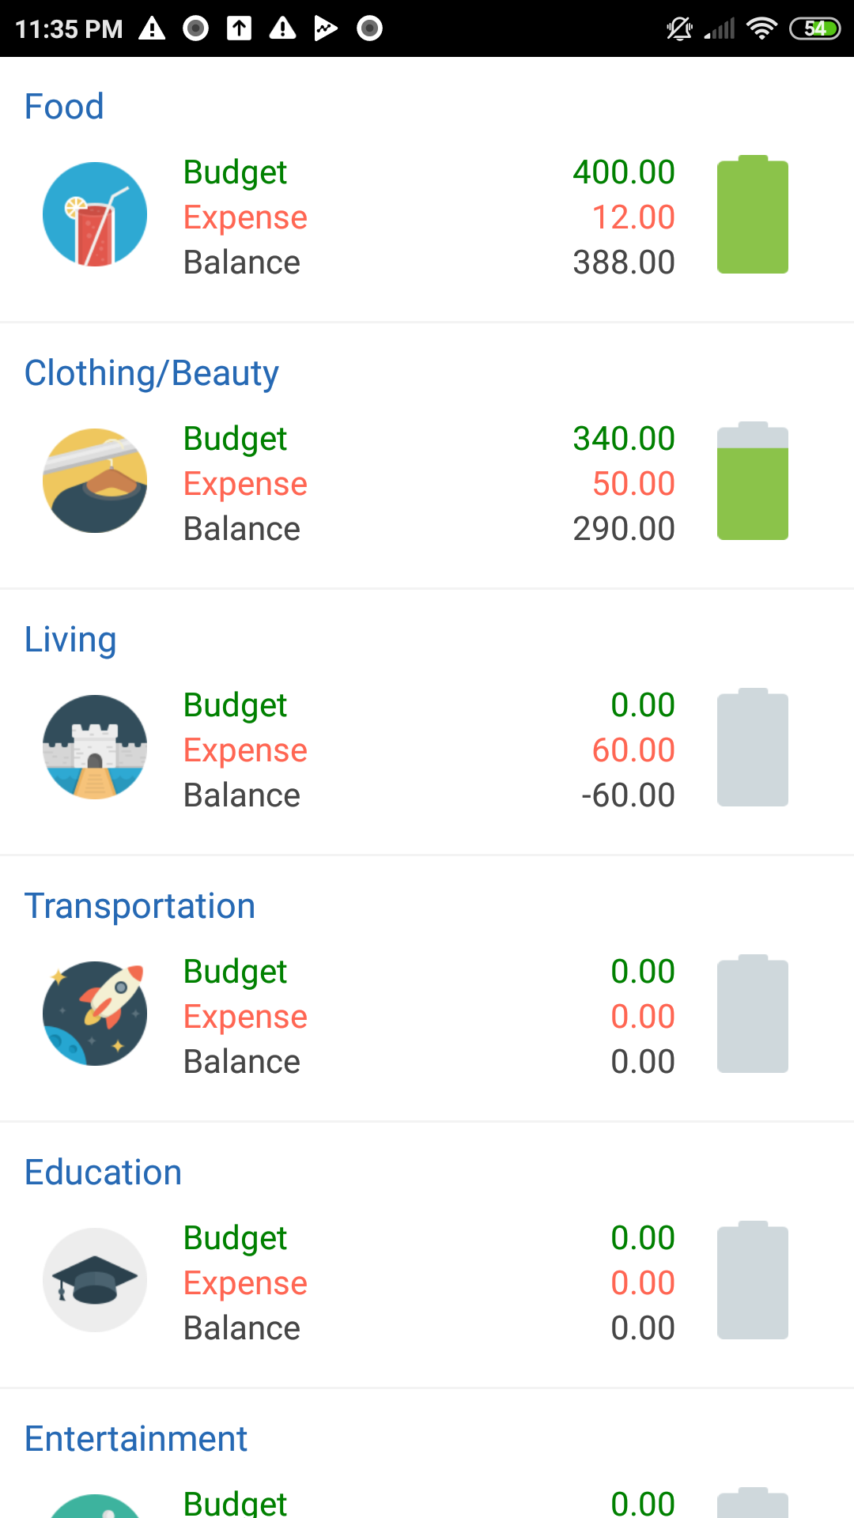Tap the Food budget amount 400.00
The height and width of the screenshot is (1518, 854).
pyautogui.click(x=624, y=172)
